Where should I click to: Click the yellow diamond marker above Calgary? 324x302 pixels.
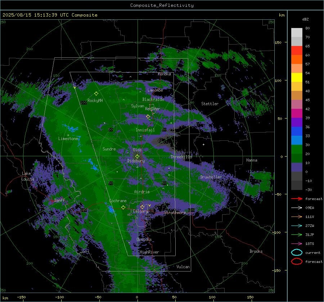tap(142, 207)
